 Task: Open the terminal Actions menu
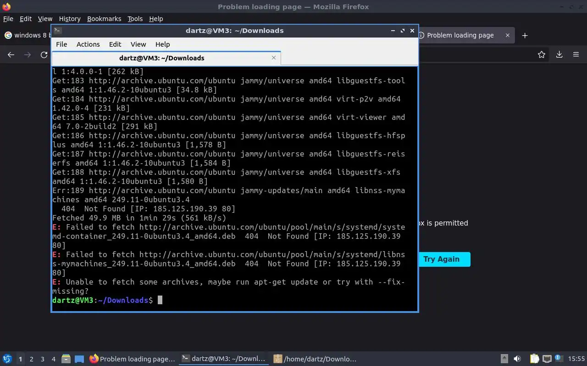[88, 44]
